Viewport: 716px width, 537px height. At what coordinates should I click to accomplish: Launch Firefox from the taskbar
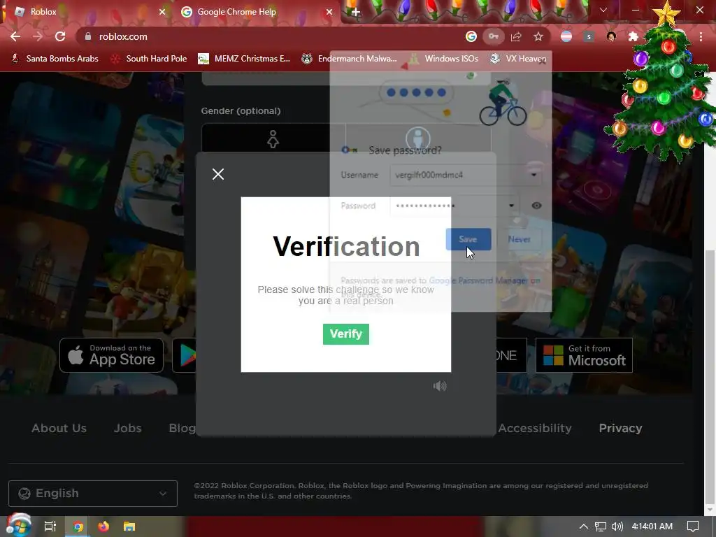coord(103,527)
